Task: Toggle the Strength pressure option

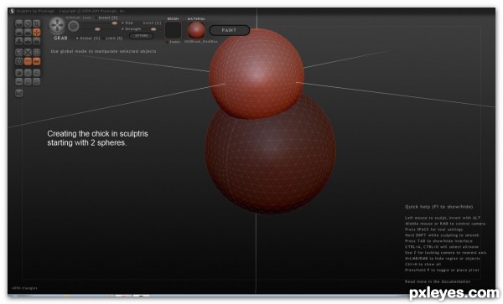Action: [132, 29]
